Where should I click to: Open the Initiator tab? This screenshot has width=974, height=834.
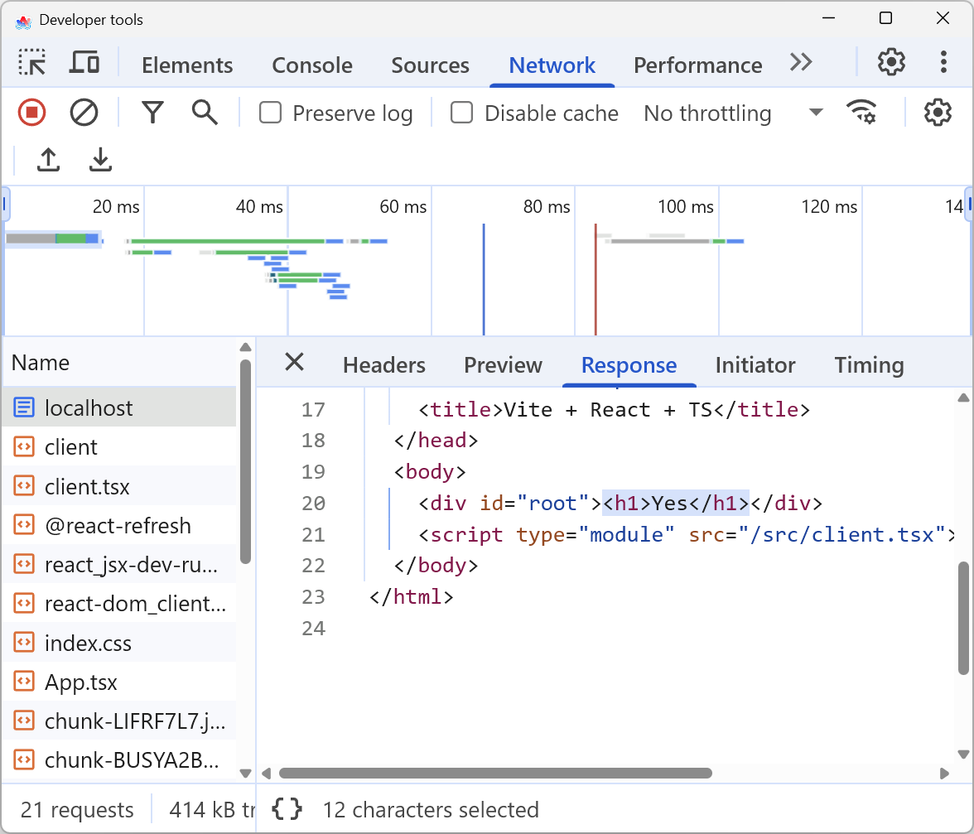point(755,365)
